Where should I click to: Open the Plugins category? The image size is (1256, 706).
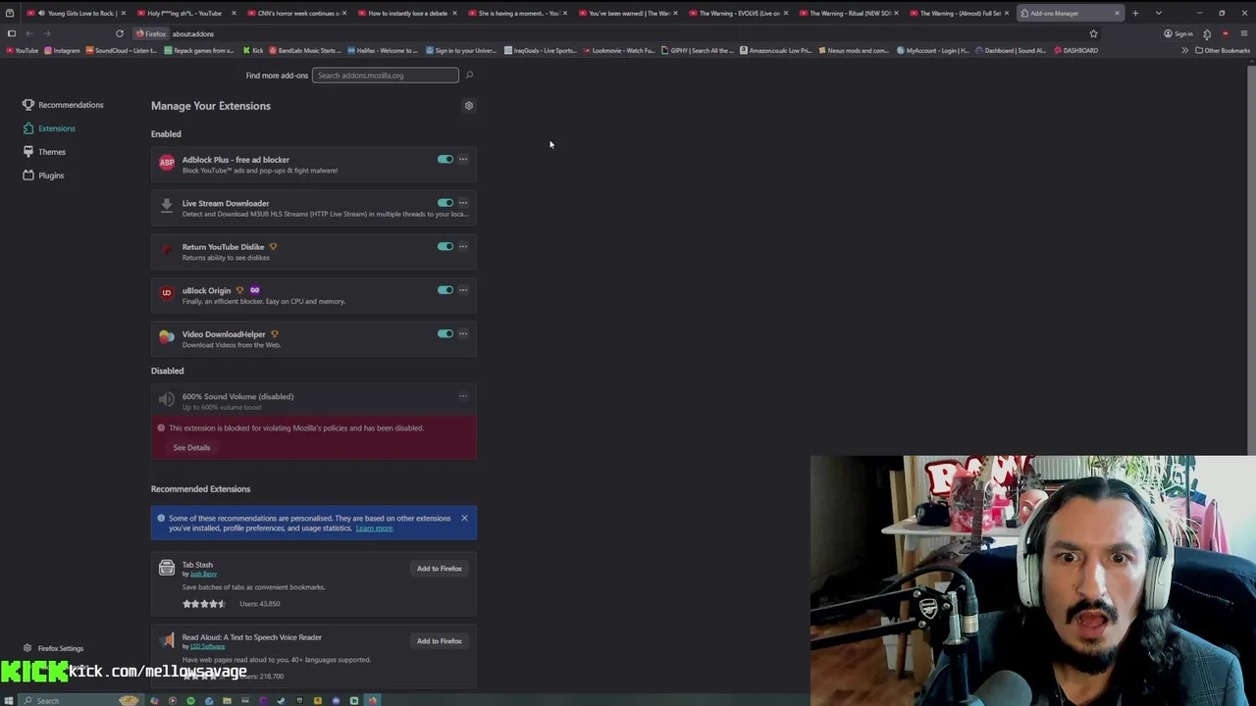(x=43, y=176)
